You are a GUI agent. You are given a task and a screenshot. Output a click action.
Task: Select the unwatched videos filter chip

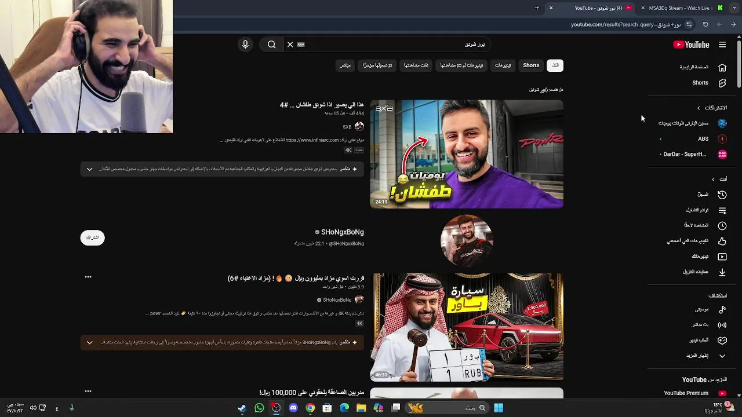pyautogui.click(x=461, y=65)
